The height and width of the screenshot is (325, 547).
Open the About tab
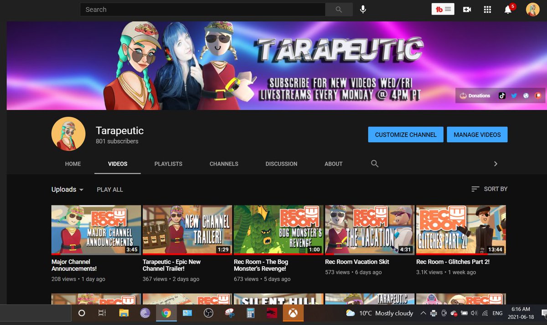click(x=333, y=164)
